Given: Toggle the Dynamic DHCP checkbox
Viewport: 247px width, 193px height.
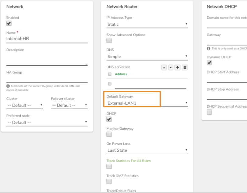Looking at the screenshot, I should click(x=209, y=63).
